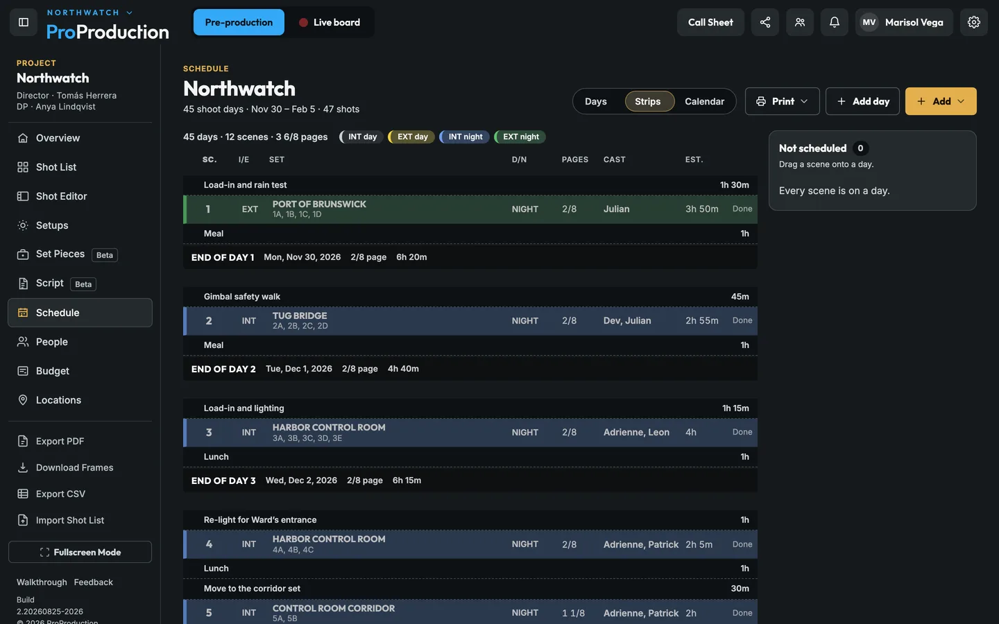Open the Feedback link

94,582
